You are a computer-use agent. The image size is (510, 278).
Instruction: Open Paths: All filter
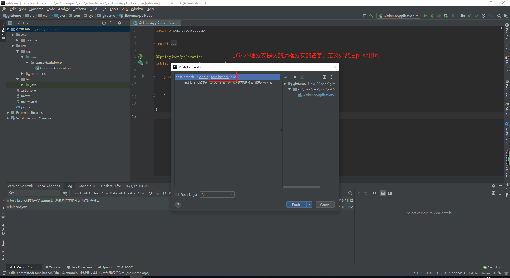click(136, 193)
